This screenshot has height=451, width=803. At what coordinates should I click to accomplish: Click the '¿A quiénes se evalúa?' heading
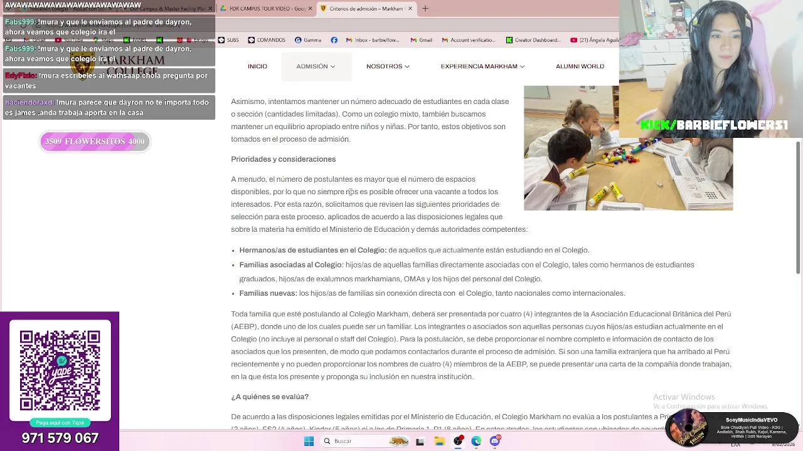click(x=270, y=397)
